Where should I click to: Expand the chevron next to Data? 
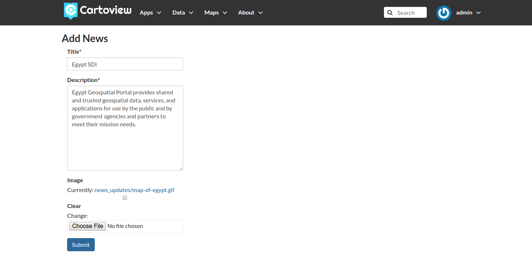pyautogui.click(x=191, y=13)
